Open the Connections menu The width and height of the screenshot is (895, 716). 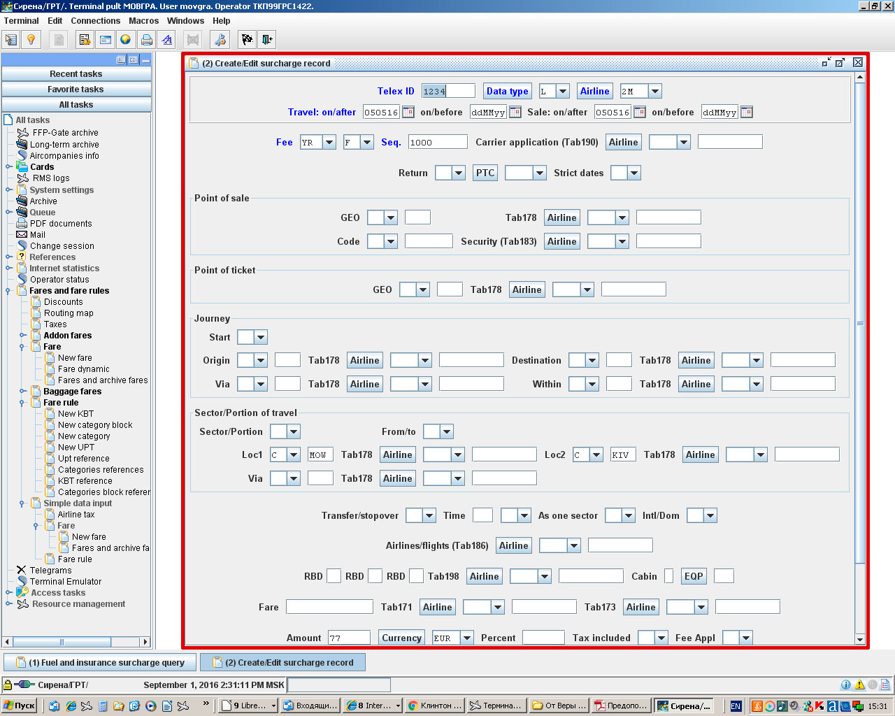click(95, 20)
